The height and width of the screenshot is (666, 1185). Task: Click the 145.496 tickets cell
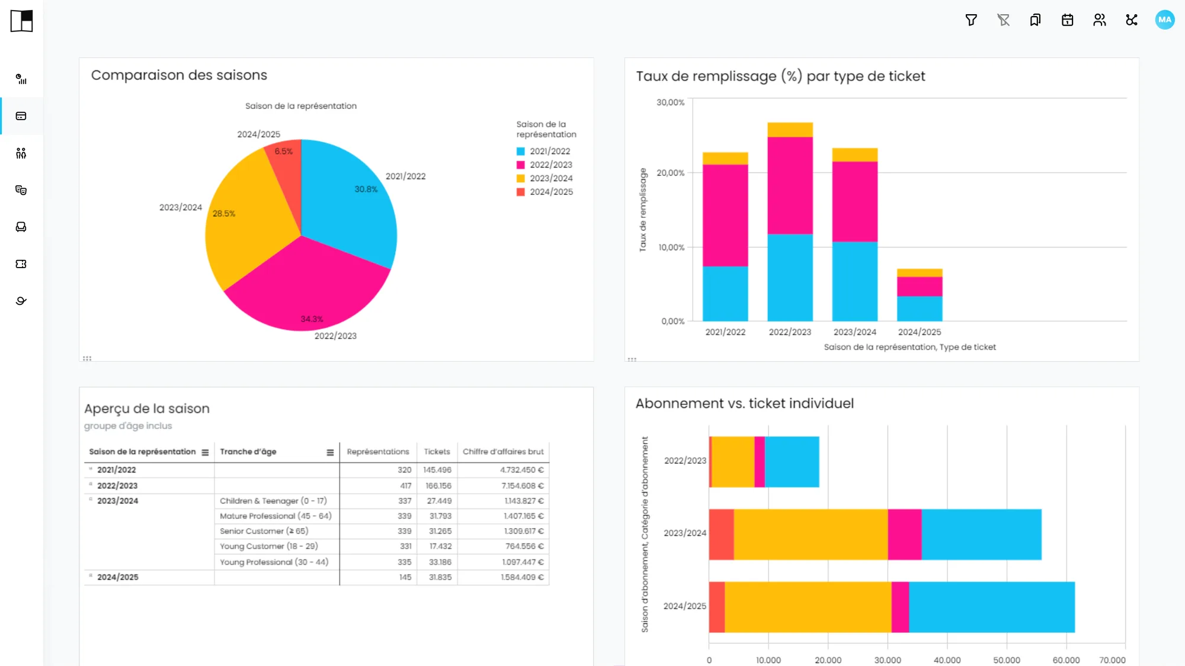pos(437,470)
